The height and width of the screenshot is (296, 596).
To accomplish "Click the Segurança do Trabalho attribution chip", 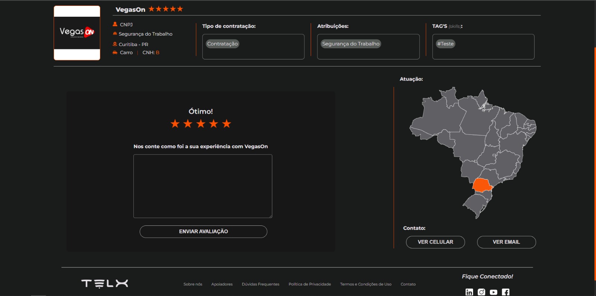I will 351,44.
